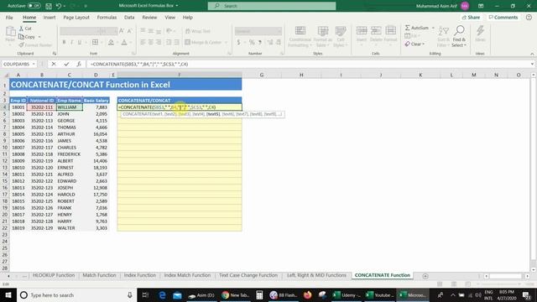
Task: Open Chrome New Tab taskbar item
Action: tap(235, 294)
